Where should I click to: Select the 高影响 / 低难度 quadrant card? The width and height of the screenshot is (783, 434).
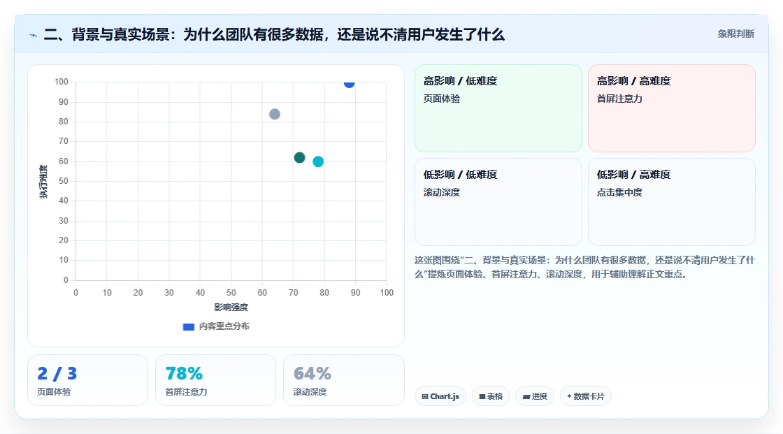coord(498,108)
